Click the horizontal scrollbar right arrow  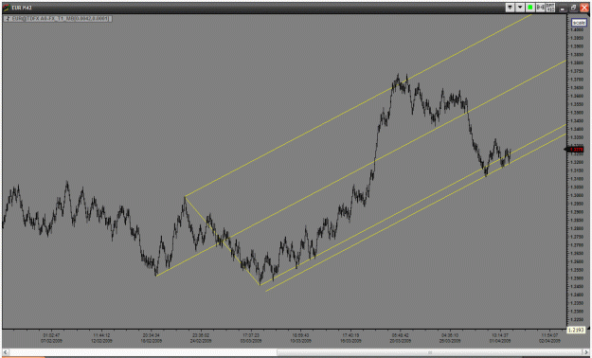[x=586, y=352]
